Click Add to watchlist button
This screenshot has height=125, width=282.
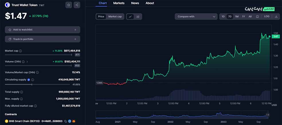tap(43, 30)
